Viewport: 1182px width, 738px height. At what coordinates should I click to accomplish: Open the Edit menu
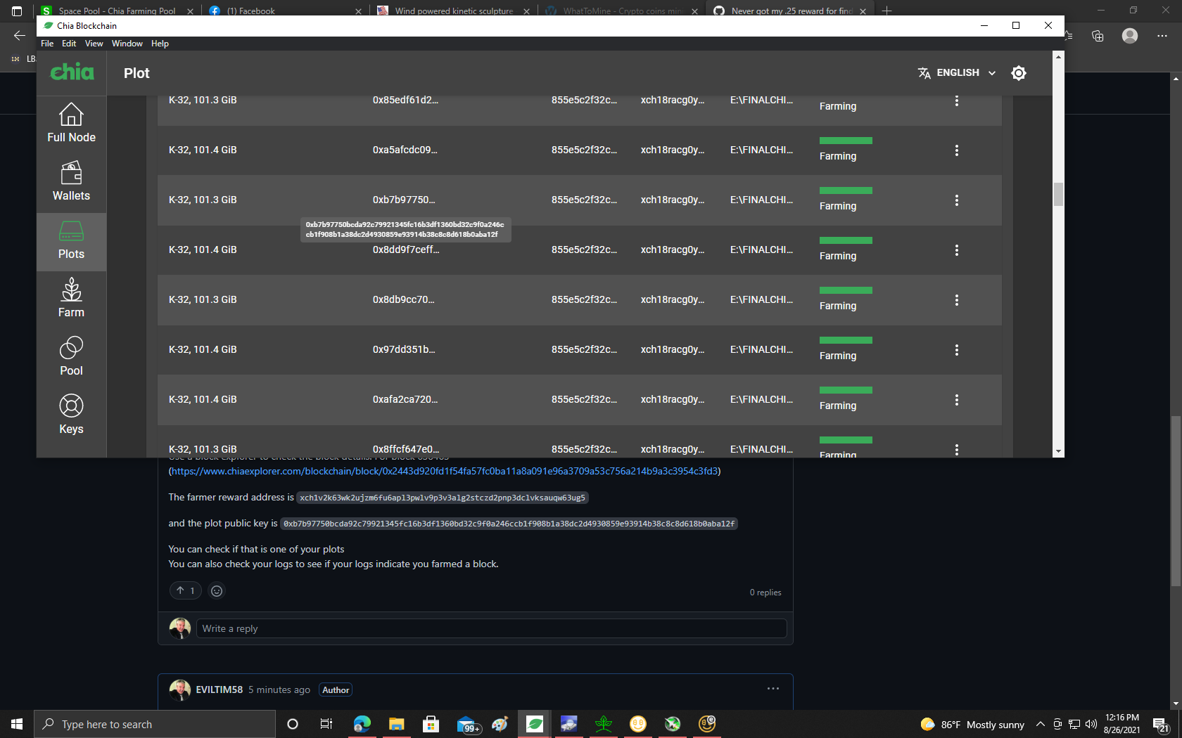coord(69,44)
